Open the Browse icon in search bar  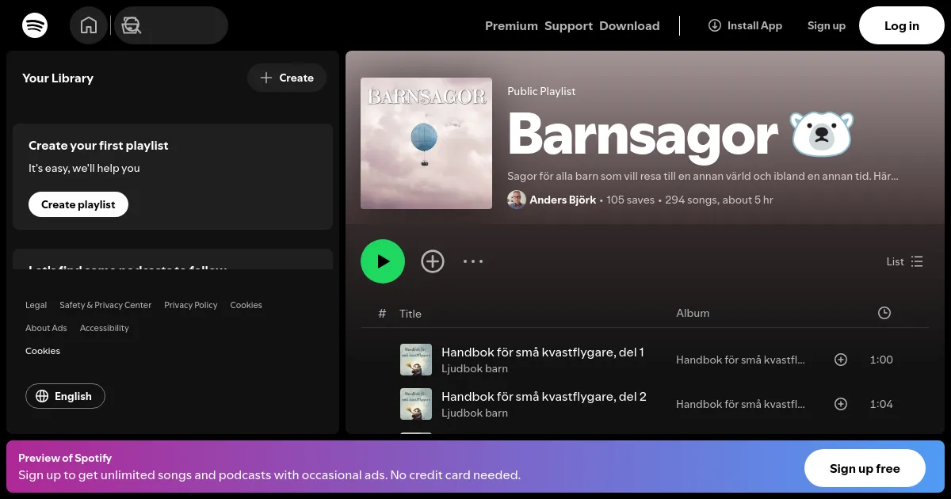tap(132, 25)
